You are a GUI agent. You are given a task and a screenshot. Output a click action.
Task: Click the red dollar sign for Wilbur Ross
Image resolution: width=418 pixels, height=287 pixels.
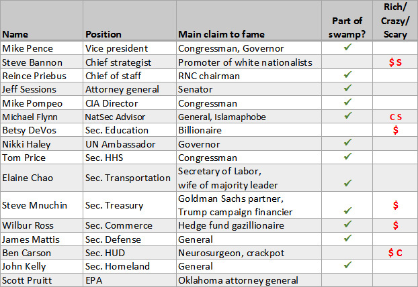[x=395, y=225]
